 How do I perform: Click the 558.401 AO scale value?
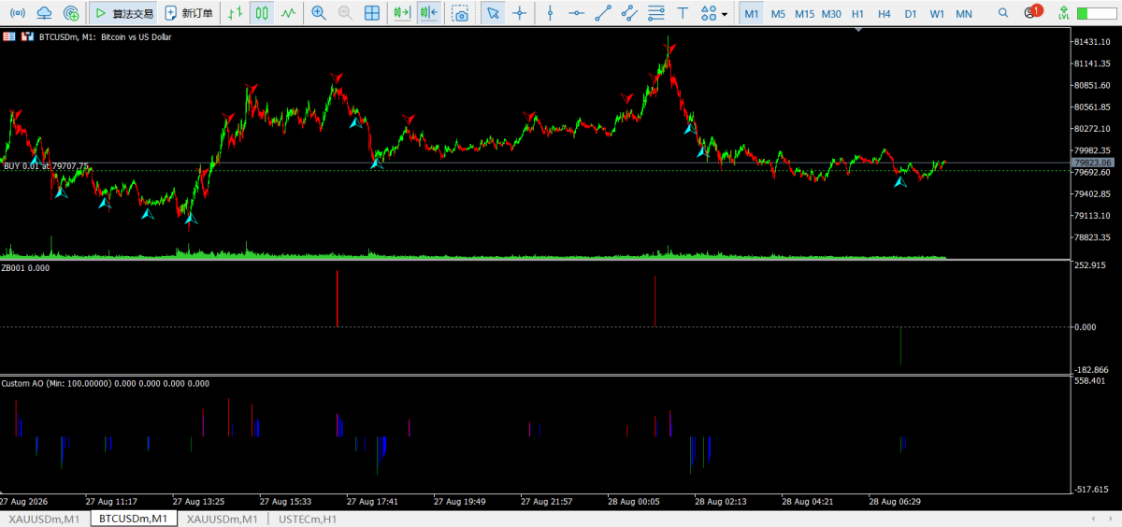click(1091, 381)
